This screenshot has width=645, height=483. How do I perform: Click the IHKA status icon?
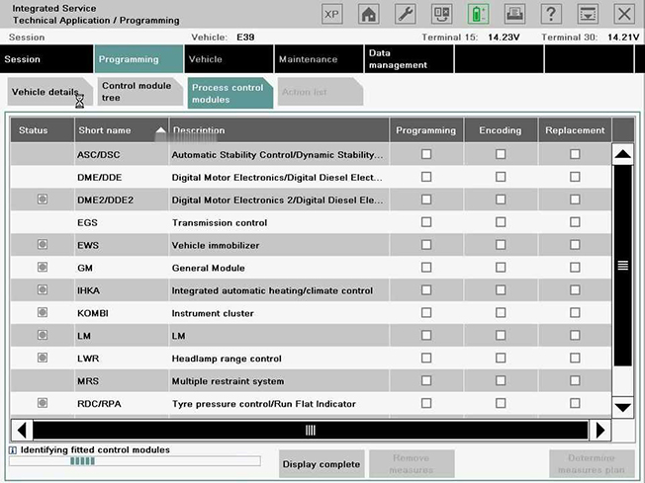[43, 289]
